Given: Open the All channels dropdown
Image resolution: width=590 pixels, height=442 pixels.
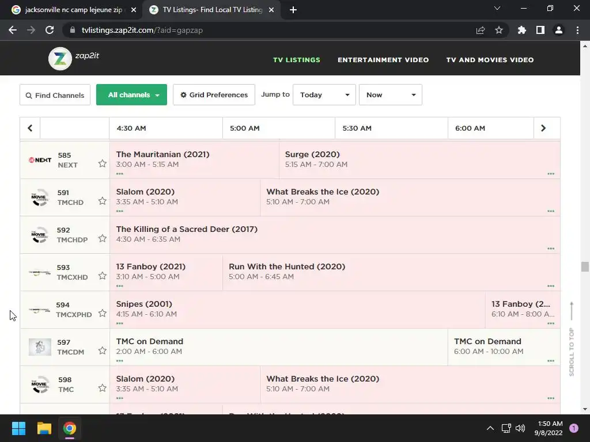Looking at the screenshot, I should tap(132, 95).
